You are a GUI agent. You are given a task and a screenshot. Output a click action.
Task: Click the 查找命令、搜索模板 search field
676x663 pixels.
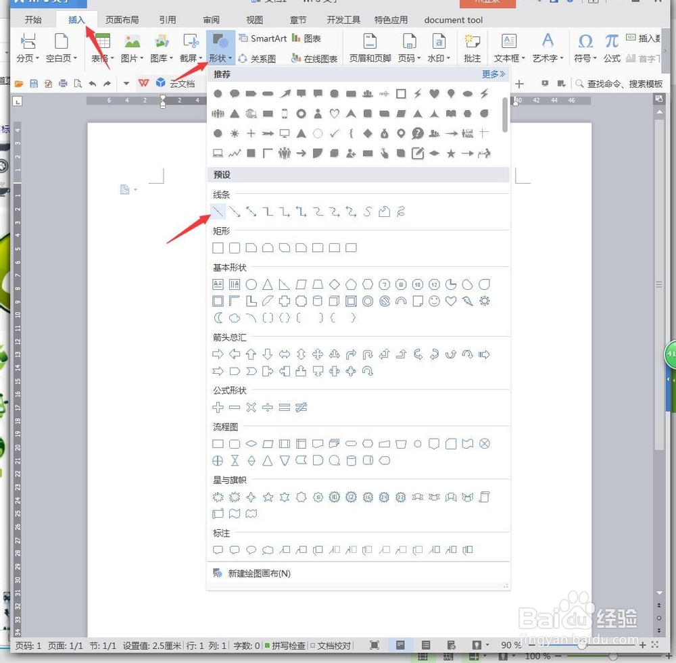pos(619,84)
